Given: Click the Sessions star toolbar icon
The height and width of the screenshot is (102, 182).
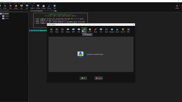Looking at the screenshot, I should tap(16, 7).
